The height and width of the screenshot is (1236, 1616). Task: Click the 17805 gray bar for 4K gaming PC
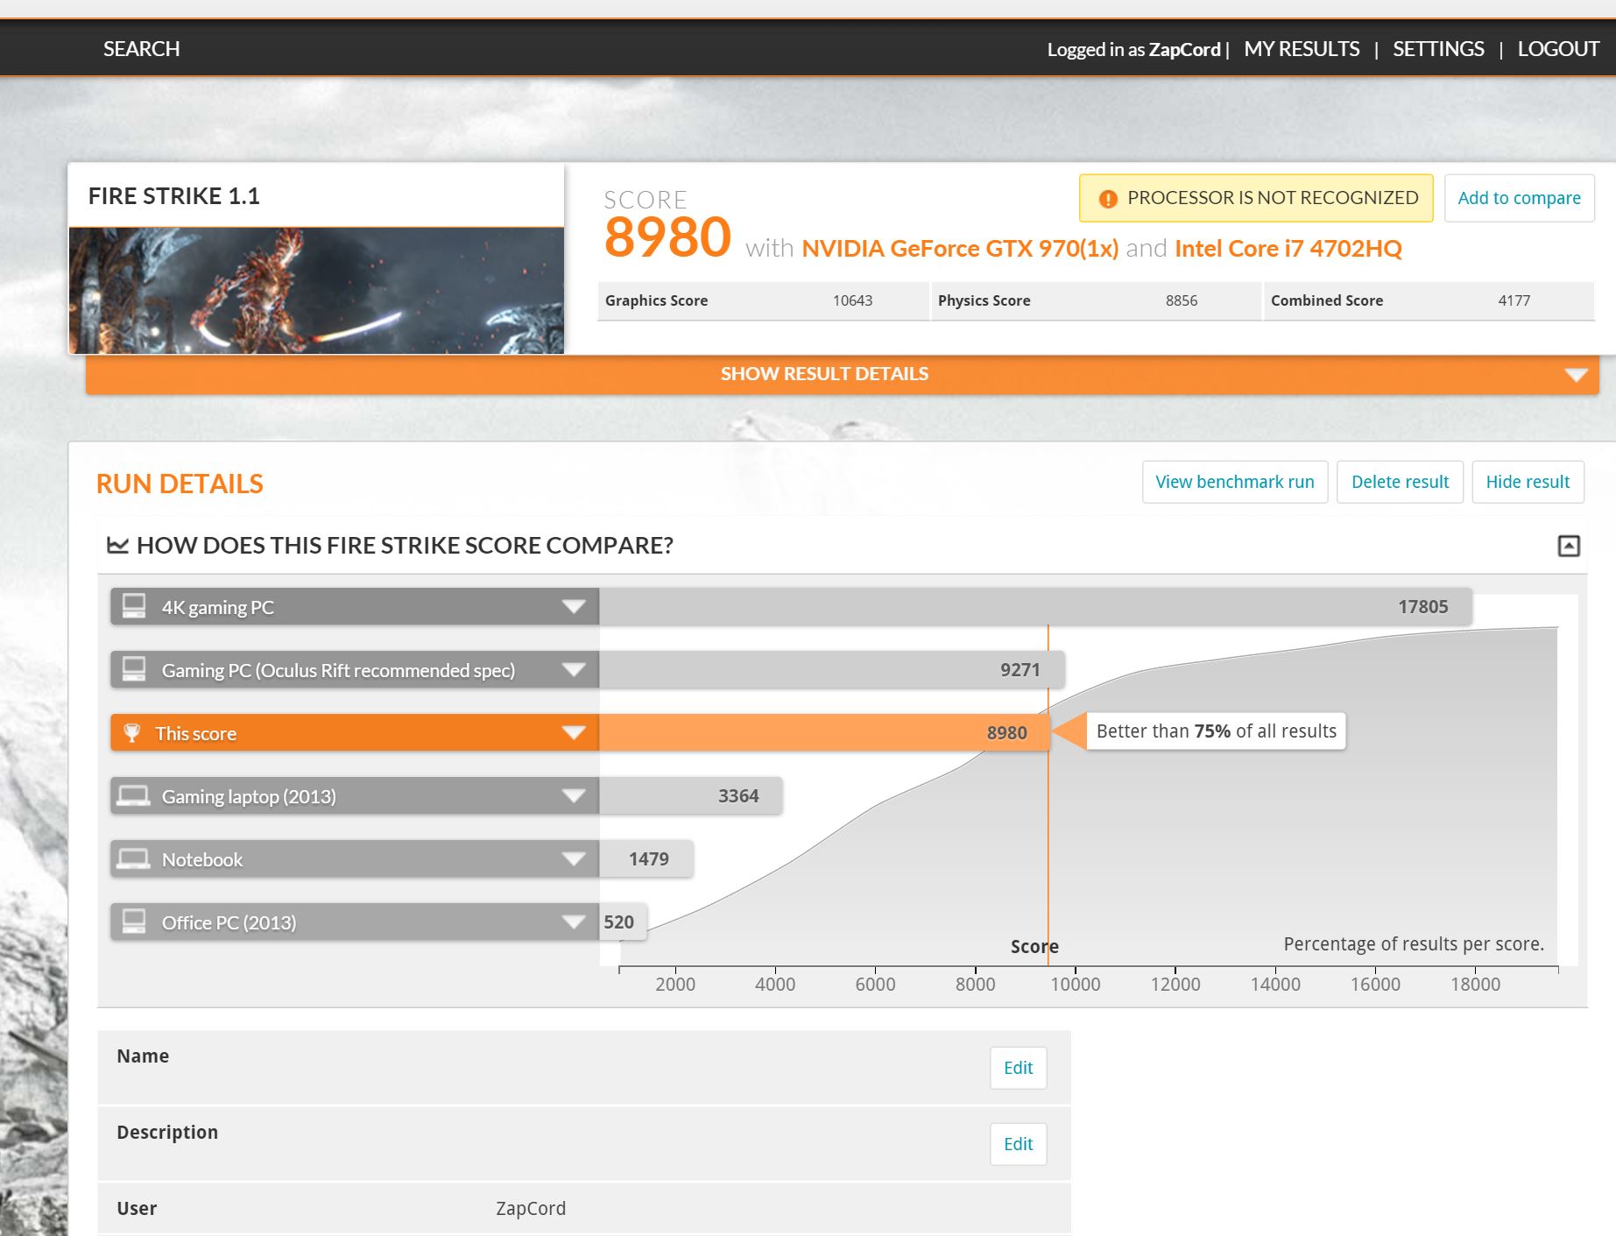point(1035,606)
